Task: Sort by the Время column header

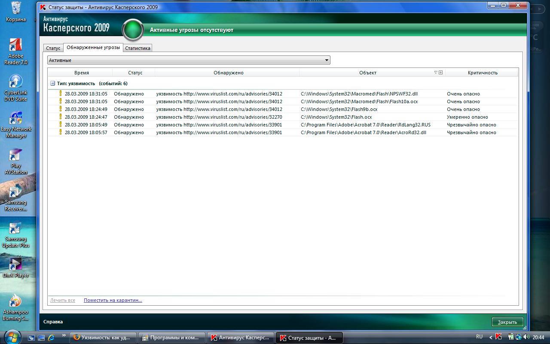Action: point(81,73)
